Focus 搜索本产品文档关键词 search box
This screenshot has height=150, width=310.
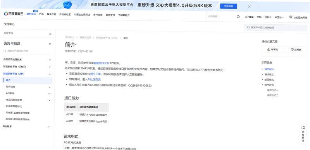(x=276, y=28)
